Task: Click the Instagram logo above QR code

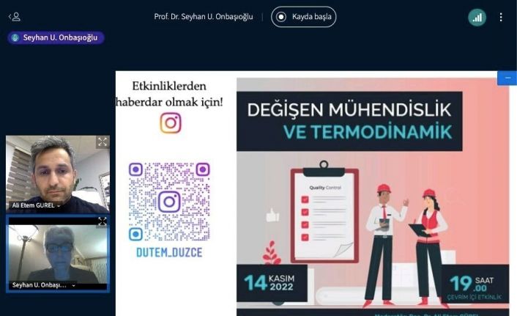Action: [171, 123]
